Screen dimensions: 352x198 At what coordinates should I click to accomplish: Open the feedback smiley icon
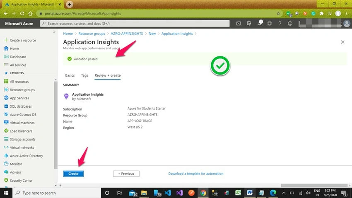coord(290,23)
